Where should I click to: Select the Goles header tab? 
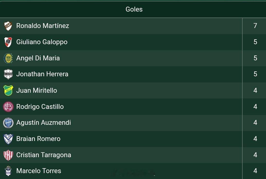[134, 9]
